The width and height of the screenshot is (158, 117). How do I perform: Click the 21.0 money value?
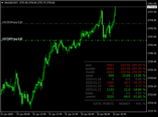[x=127, y=90]
